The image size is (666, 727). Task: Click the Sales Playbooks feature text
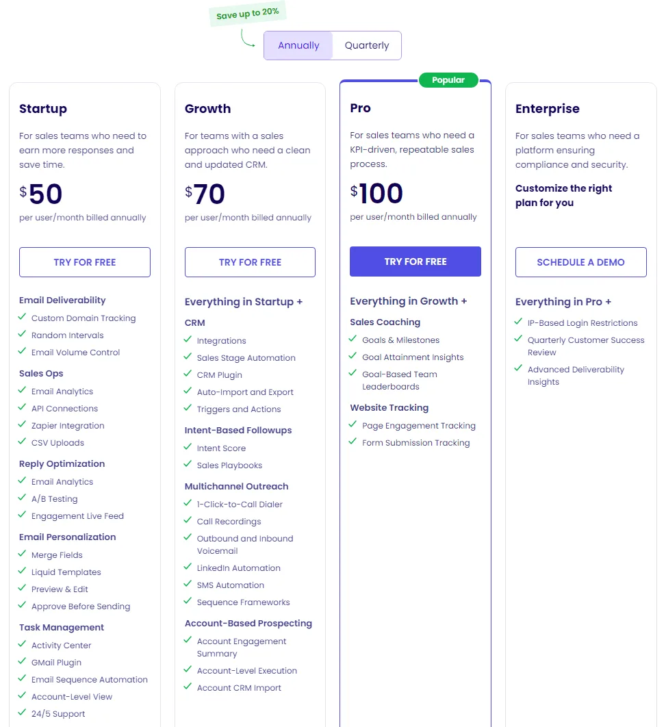(229, 465)
